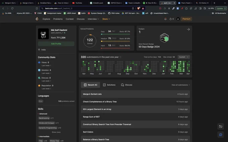Click the VPN toggle button
The image size is (228, 142).
[x=211, y=8]
